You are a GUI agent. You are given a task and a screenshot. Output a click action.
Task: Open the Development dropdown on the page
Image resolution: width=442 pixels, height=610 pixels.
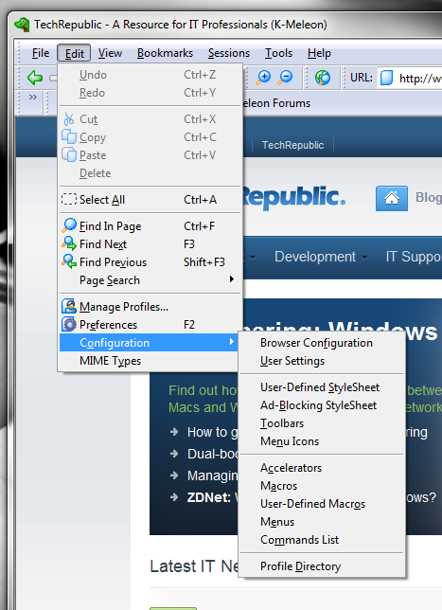pos(321,257)
